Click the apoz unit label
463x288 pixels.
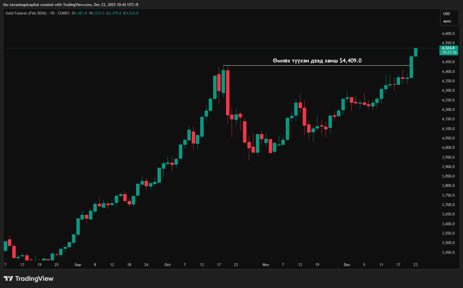(x=447, y=21)
